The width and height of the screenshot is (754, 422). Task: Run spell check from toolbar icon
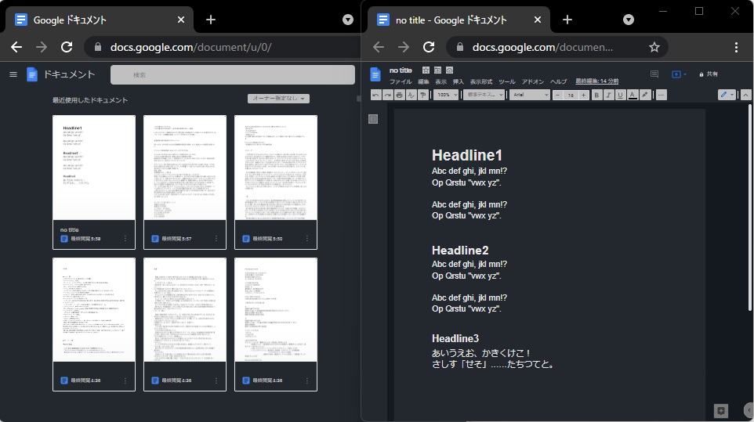pos(411,95)
